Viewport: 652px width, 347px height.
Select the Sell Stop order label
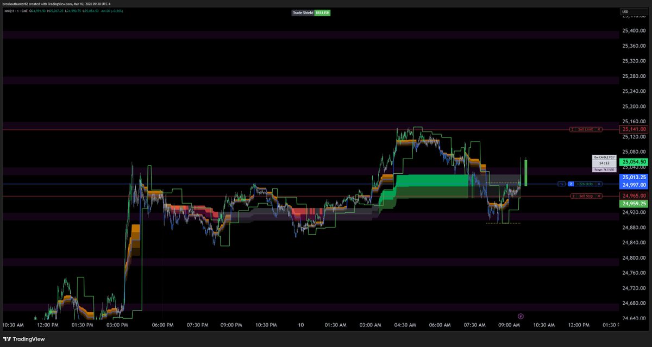[585, 195]
